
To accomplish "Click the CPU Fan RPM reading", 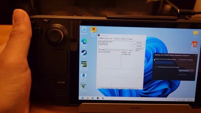I will pyautogui.click(x=104, y=52).
